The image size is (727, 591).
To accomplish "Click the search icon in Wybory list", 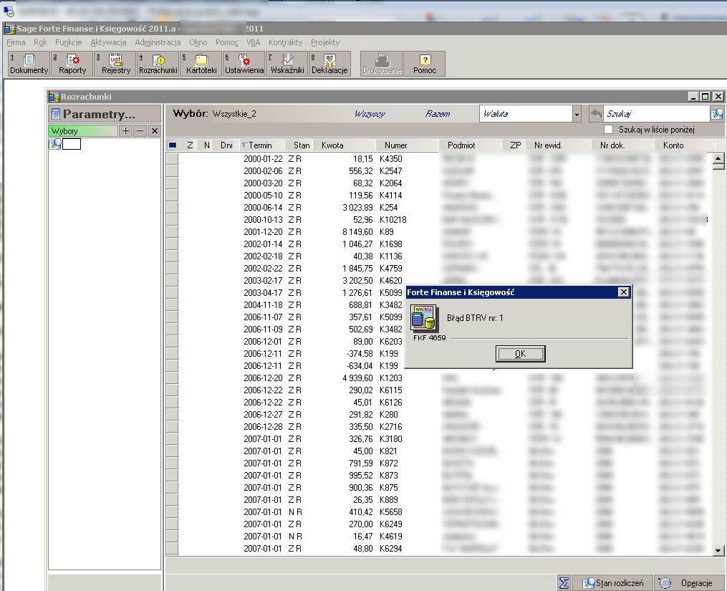I will [55, 144].
